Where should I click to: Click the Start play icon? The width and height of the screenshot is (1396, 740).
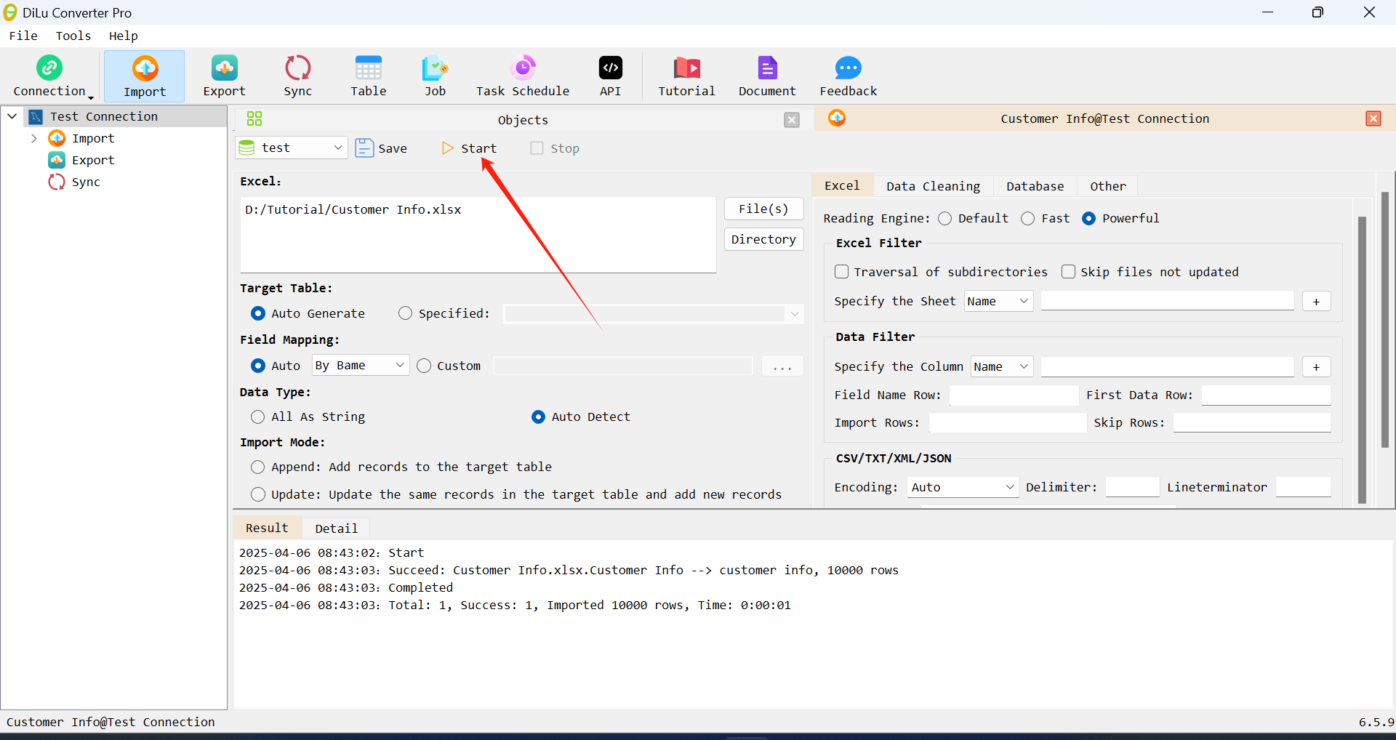click(x=448, y=148)
